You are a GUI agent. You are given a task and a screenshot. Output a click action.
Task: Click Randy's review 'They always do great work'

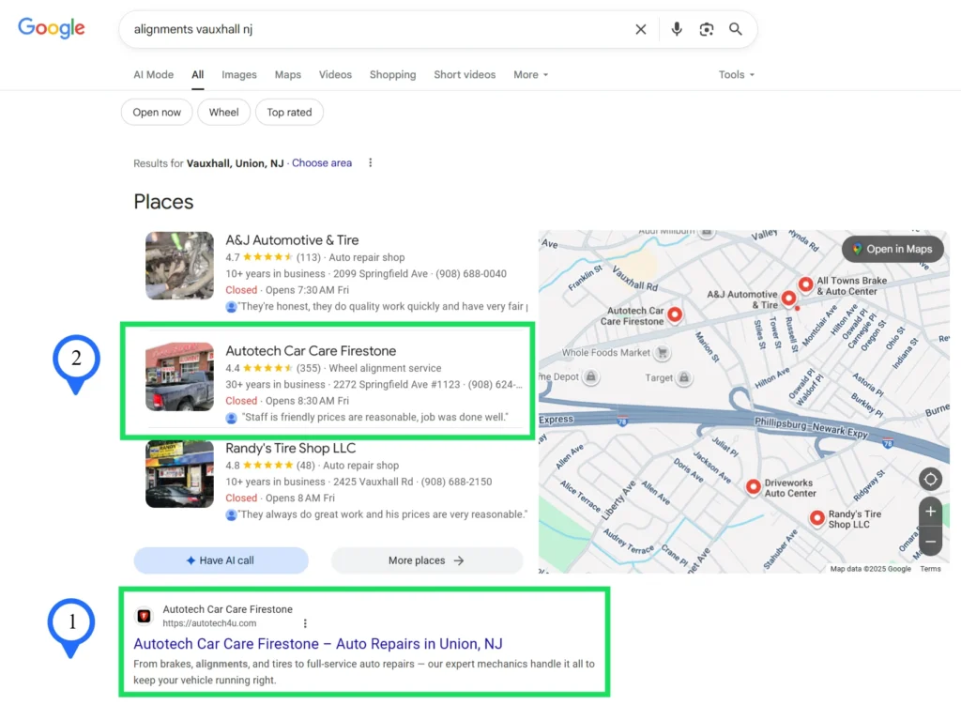[383, 514]
